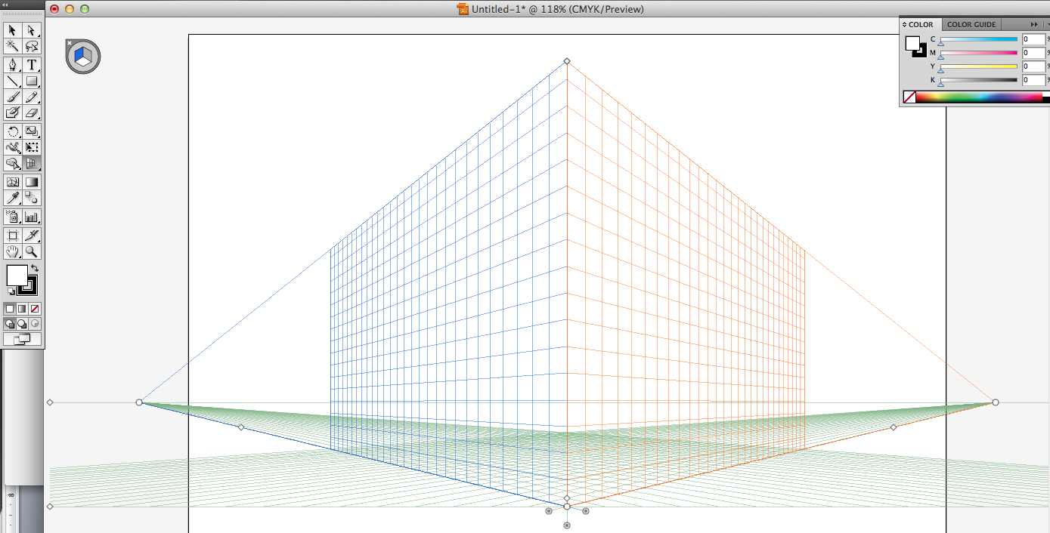Set paint to None in toolbox
This screenshot has height=533, width=1050.
[x=35, y=309]
